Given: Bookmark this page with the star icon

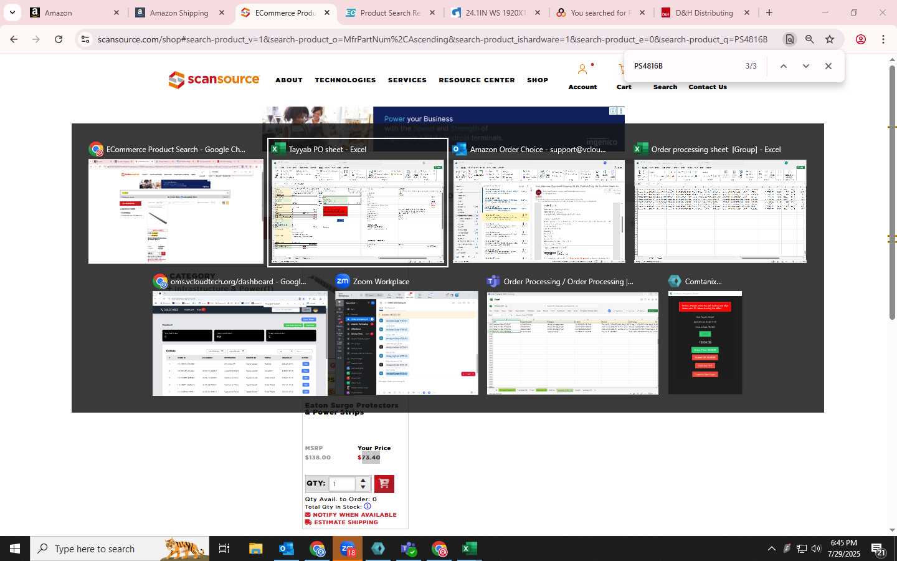Looking at the screenshot, I should click(830, 39).
